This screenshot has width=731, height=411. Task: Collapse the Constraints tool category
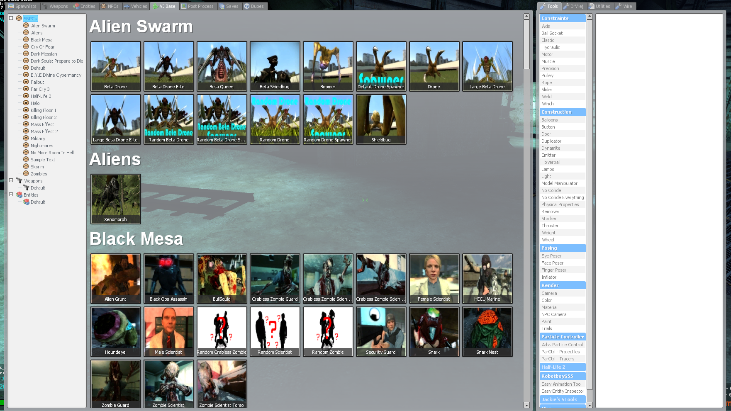click(x=563, y=18)
